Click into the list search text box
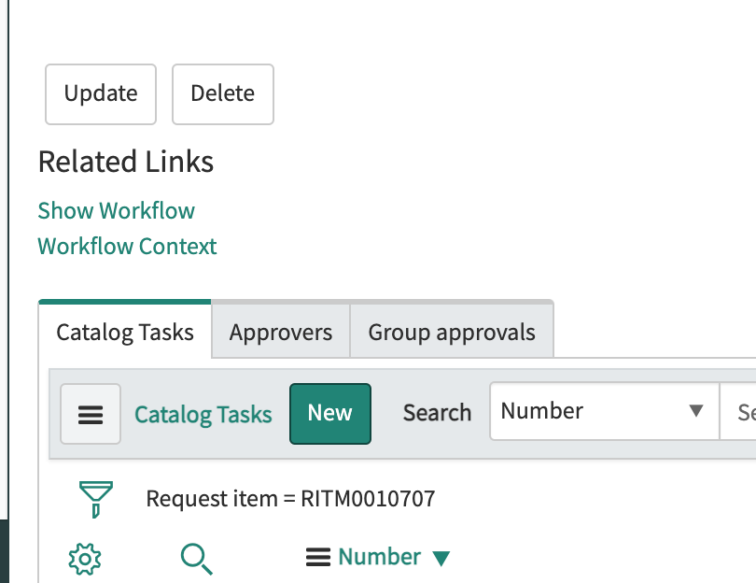 [739, 411]
